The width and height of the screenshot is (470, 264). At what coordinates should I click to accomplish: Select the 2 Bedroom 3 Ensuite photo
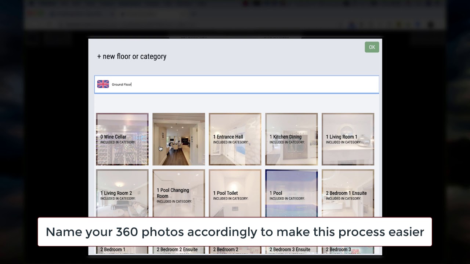pyautogui.click(x=292, y=250)
